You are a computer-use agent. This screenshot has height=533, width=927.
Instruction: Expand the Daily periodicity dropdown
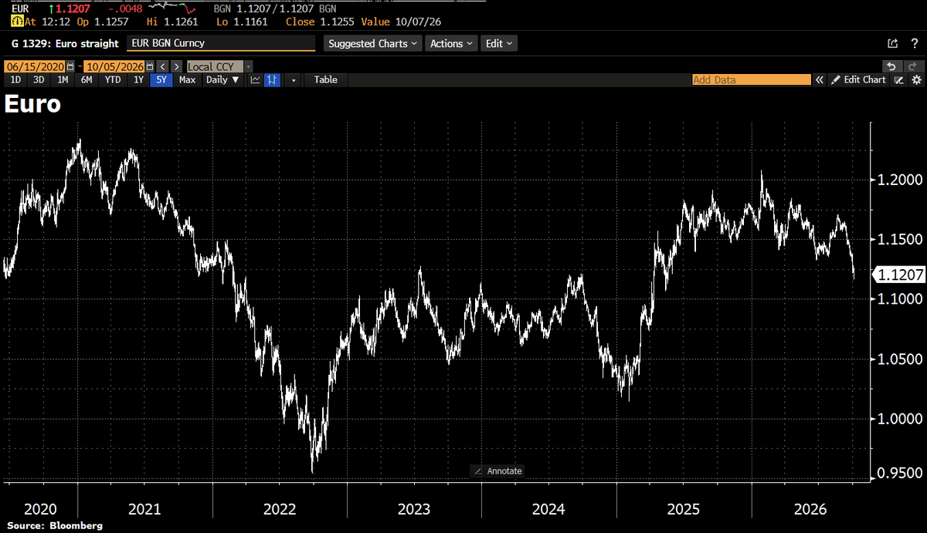[222, 79]
